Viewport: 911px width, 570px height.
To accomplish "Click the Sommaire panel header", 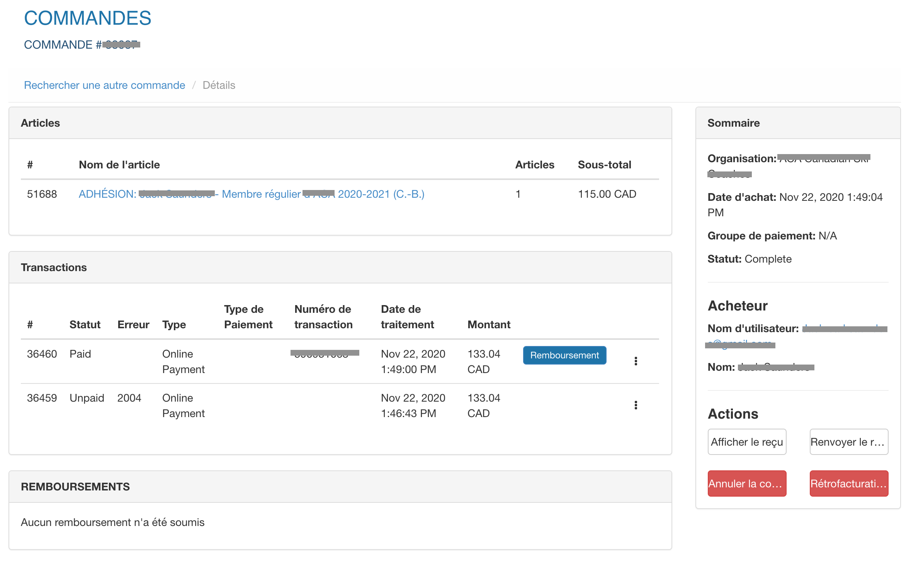I will tap(733, 123).
